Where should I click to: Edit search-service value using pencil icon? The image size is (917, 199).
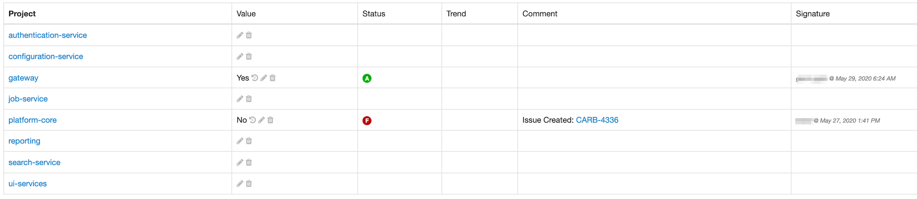(240, 162)
